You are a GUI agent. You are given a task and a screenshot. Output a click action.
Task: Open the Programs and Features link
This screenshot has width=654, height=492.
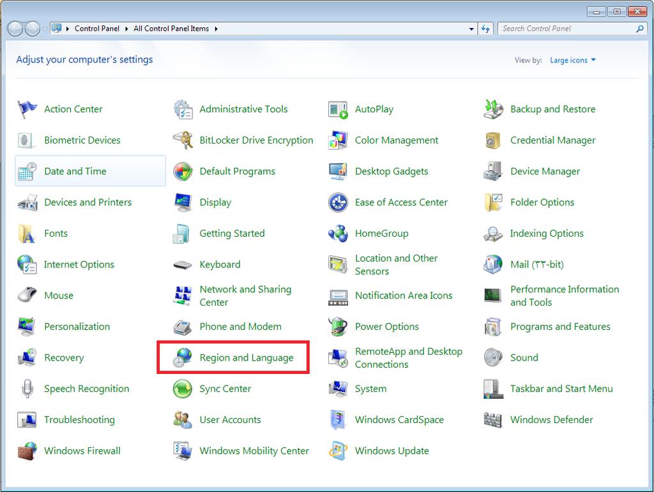pyautogui.click(x=560, y=327)
